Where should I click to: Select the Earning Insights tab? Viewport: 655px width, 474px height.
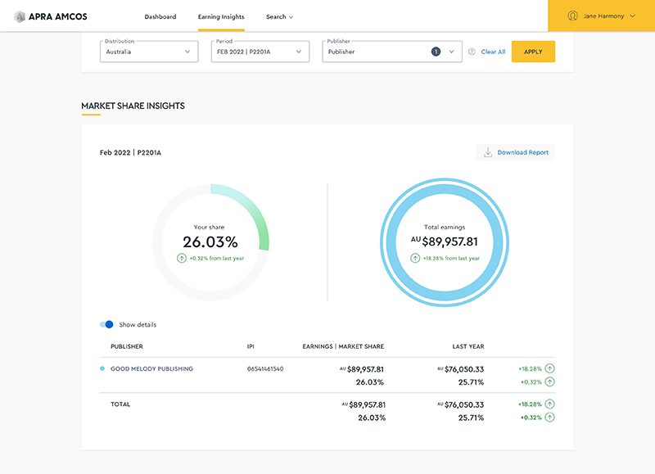click(221, 16)
